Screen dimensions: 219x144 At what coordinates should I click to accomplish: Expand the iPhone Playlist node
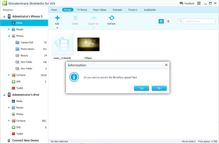[x=9, y=29]
